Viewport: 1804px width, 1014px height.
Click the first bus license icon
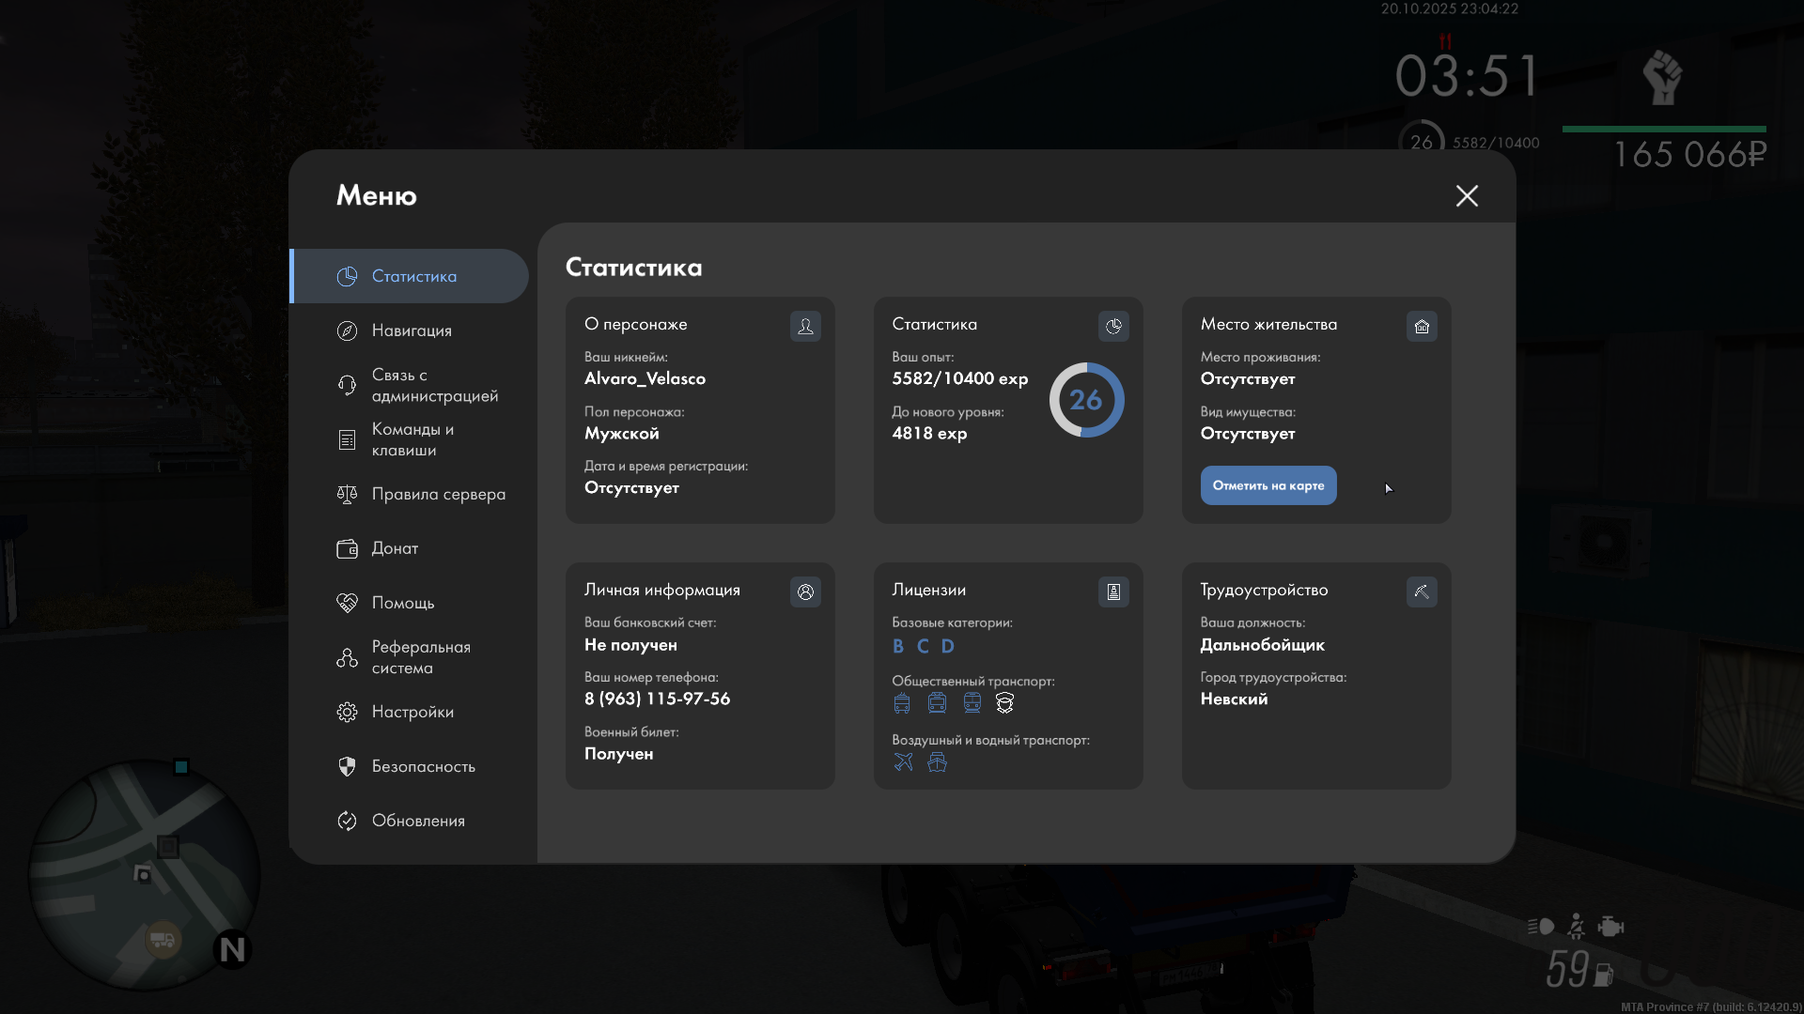coord(902,702)
